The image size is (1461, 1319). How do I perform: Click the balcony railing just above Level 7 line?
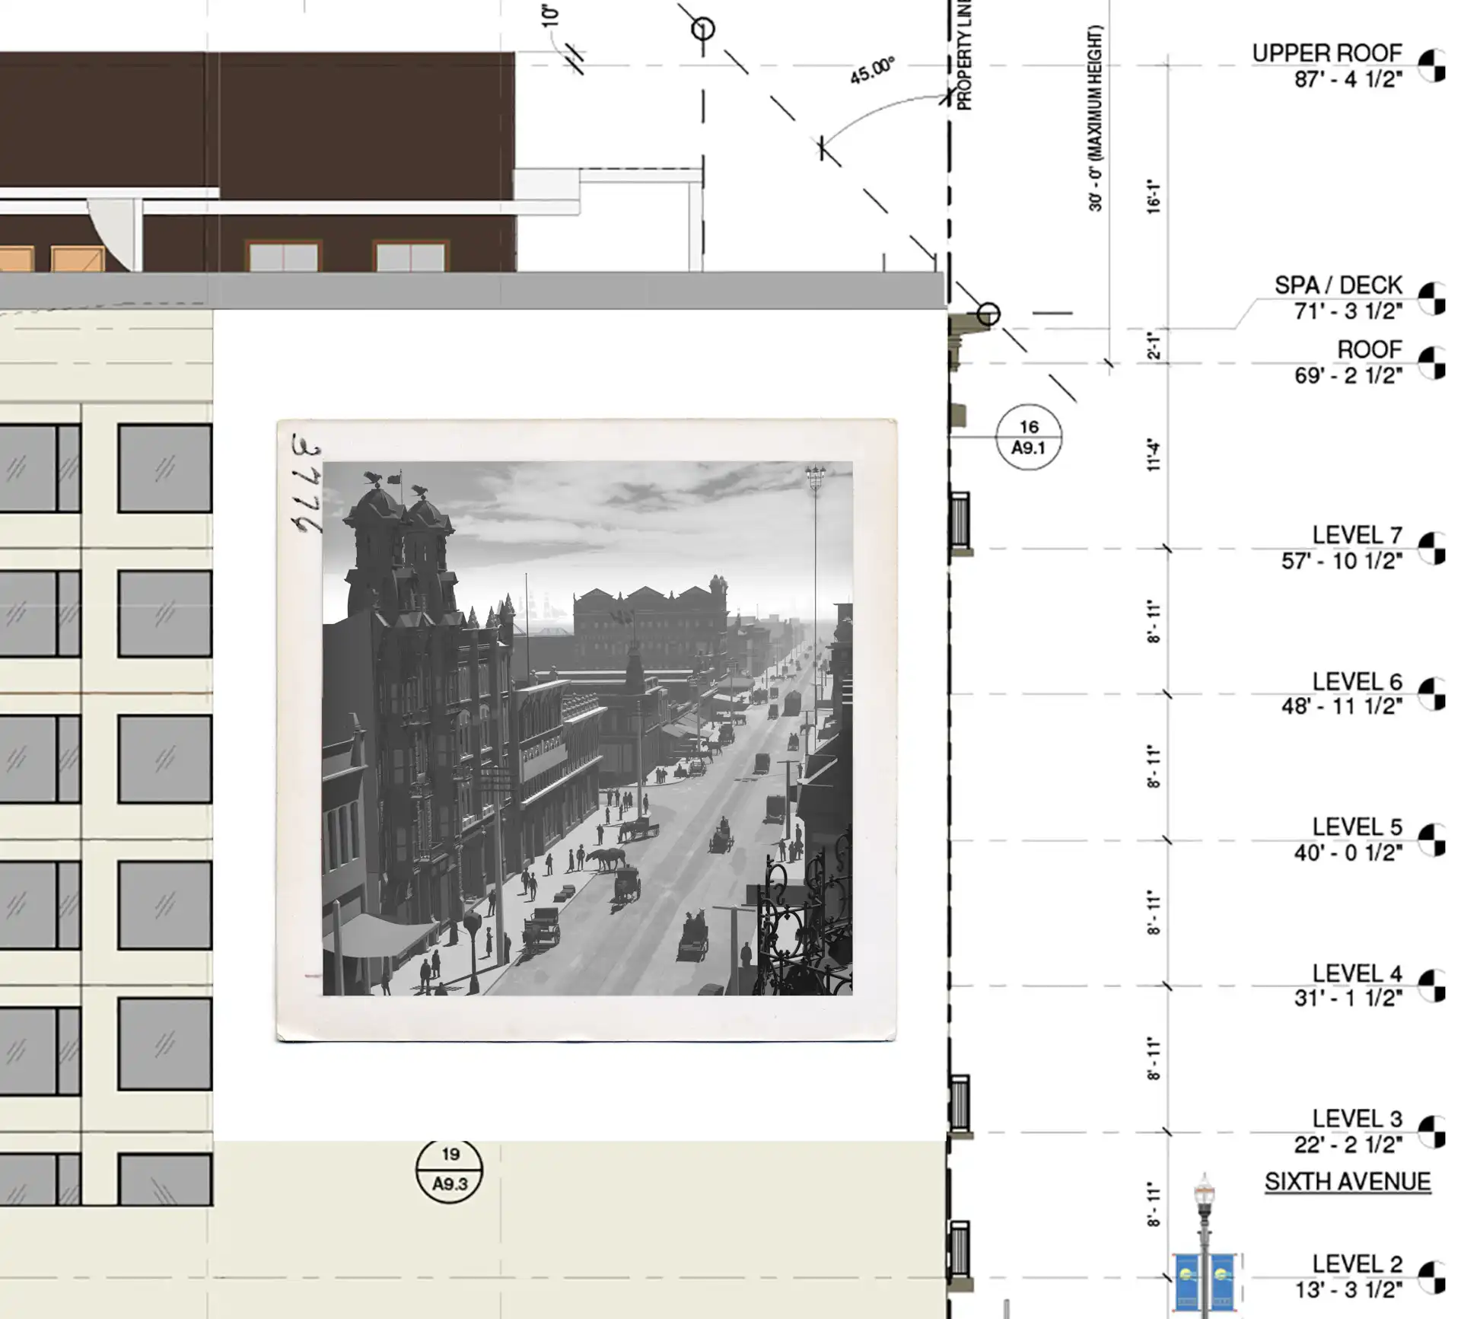pyautogui.click(x=960, y=519)
